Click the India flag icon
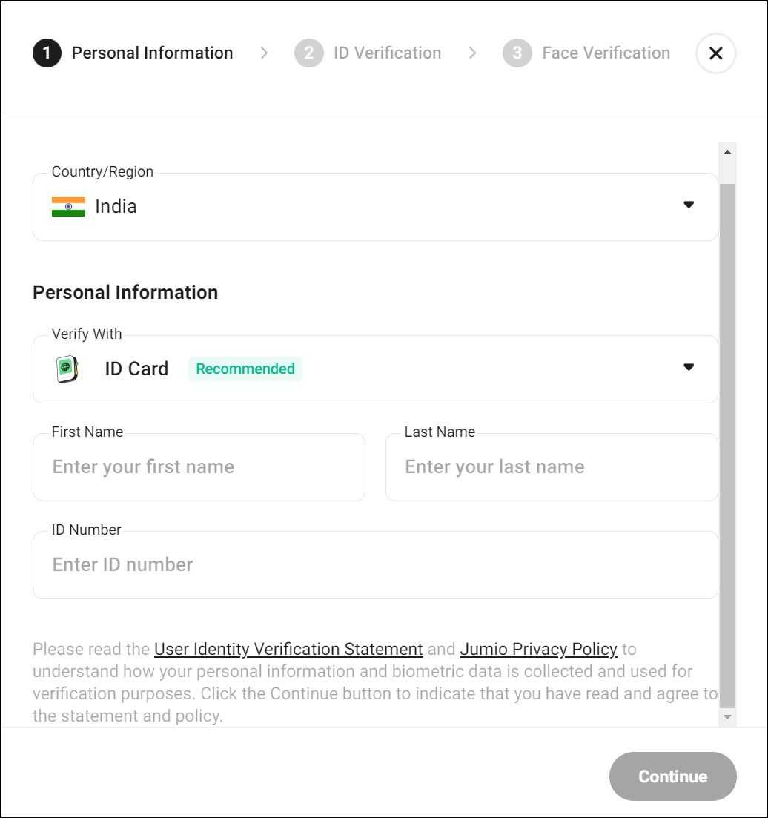The width and height of the screenshot is (768, 818). click(x=67, y=205)
